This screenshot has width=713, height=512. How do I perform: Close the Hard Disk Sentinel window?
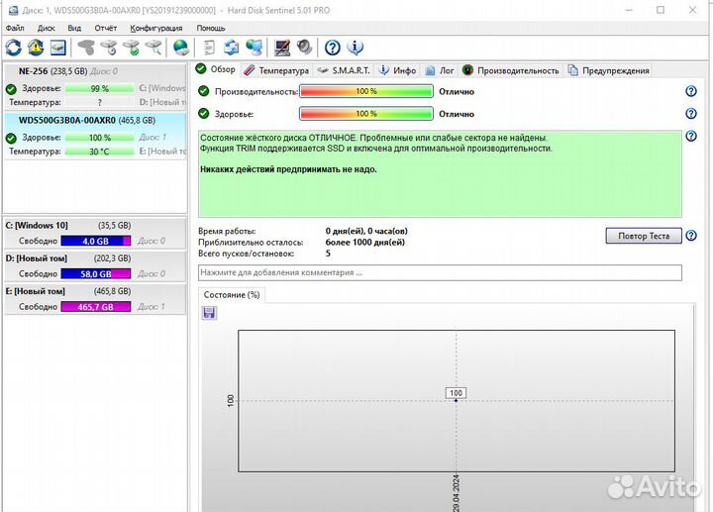(x=692, y=10)
